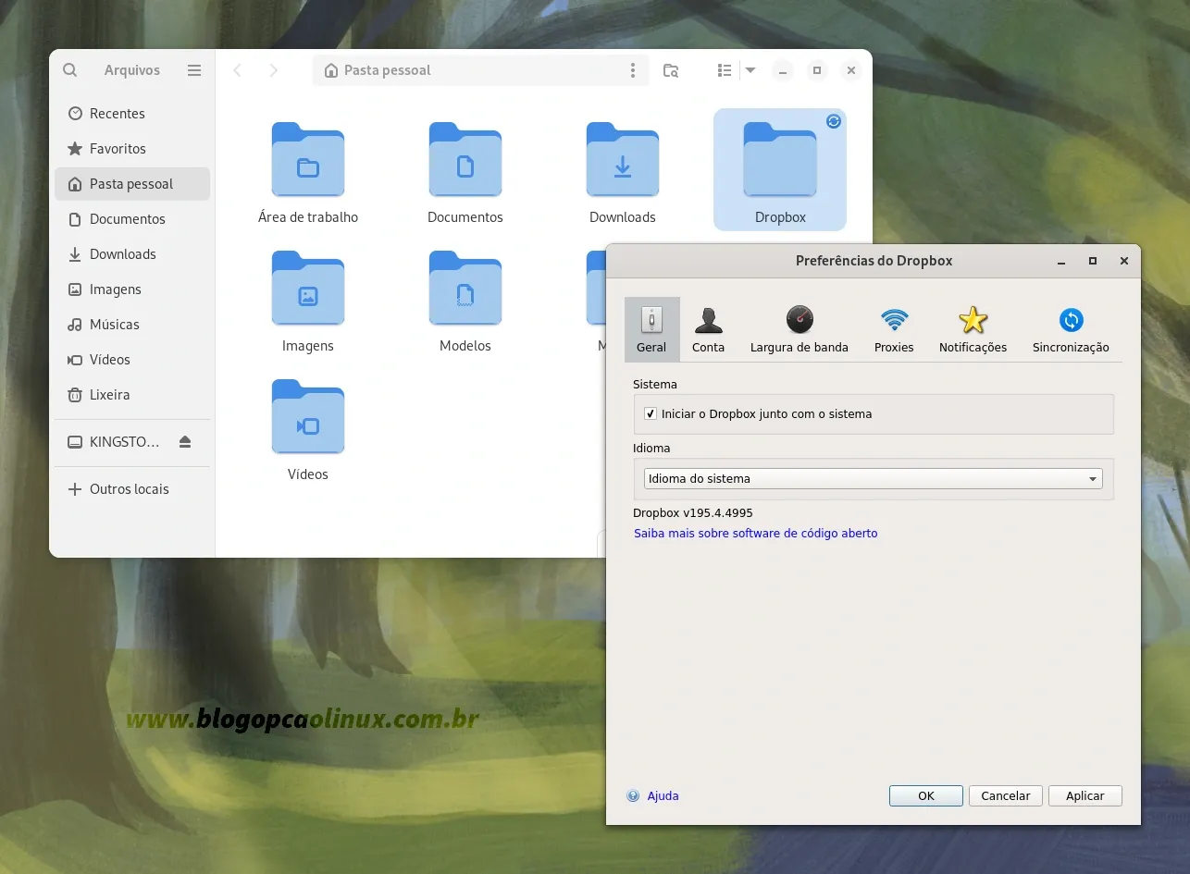This screenshot has height=874, width=1190.
Task: Select the Imagens folder icon
Action: (x=308, y=289)
